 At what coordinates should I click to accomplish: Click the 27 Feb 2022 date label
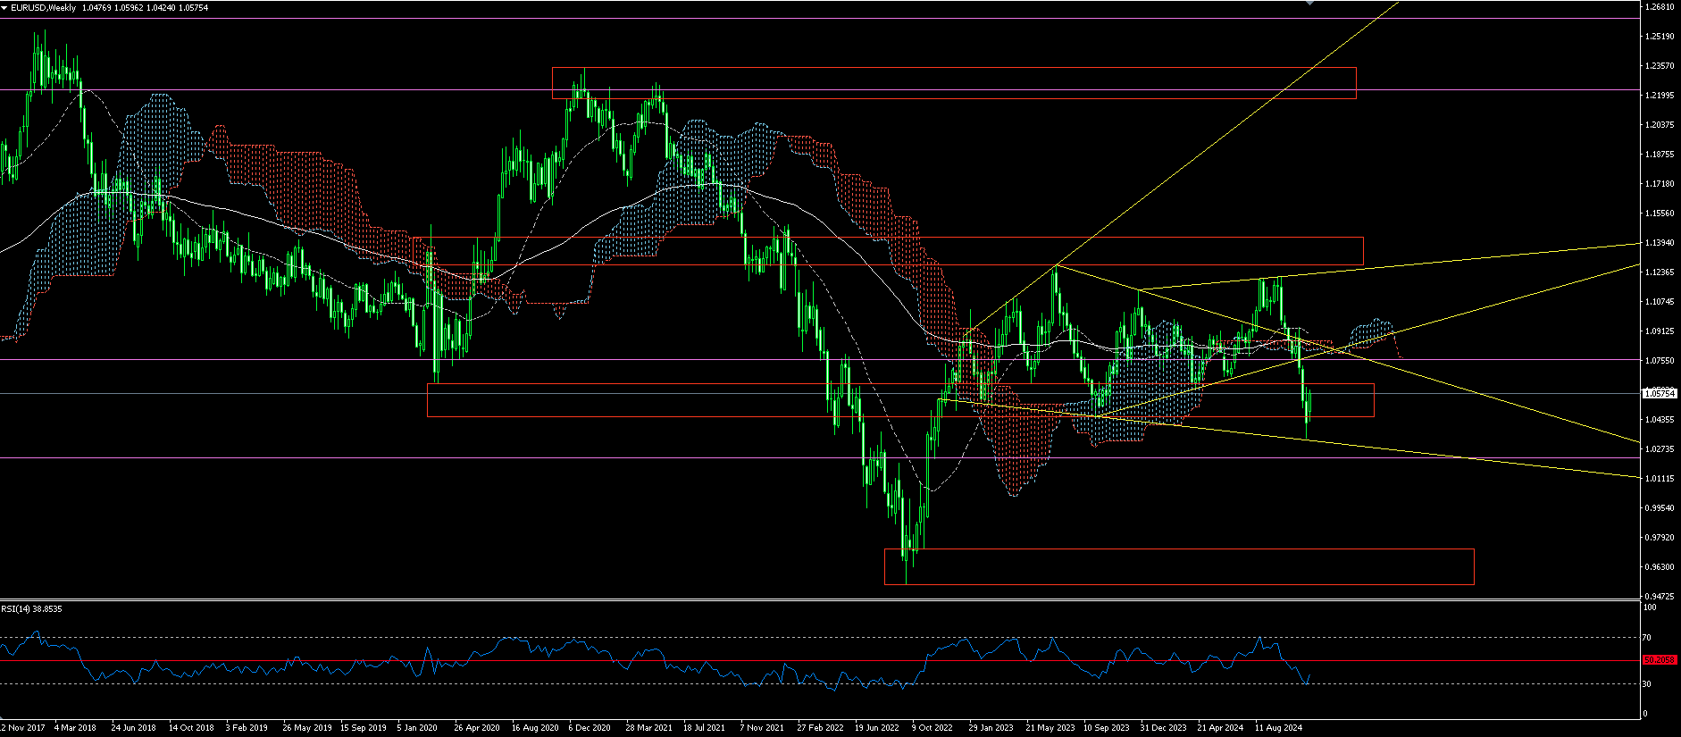(820, 727)
